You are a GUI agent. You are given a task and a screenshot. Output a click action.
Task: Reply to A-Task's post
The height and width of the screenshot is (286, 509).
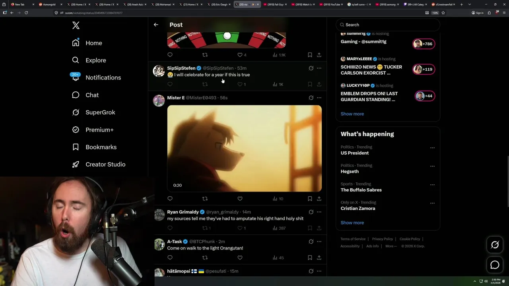click(170, 258)
